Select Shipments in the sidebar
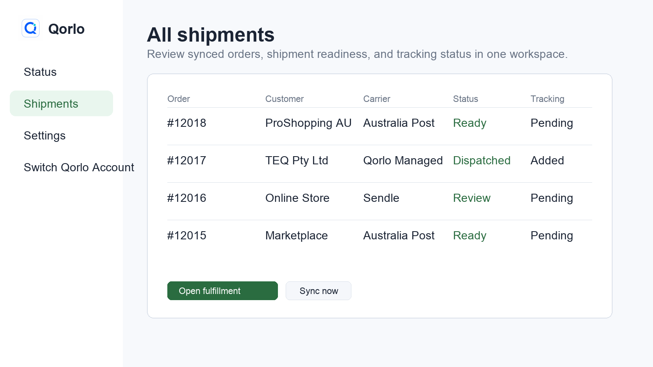This screenshot has height=367, width=653. click(x=61, y=104)
